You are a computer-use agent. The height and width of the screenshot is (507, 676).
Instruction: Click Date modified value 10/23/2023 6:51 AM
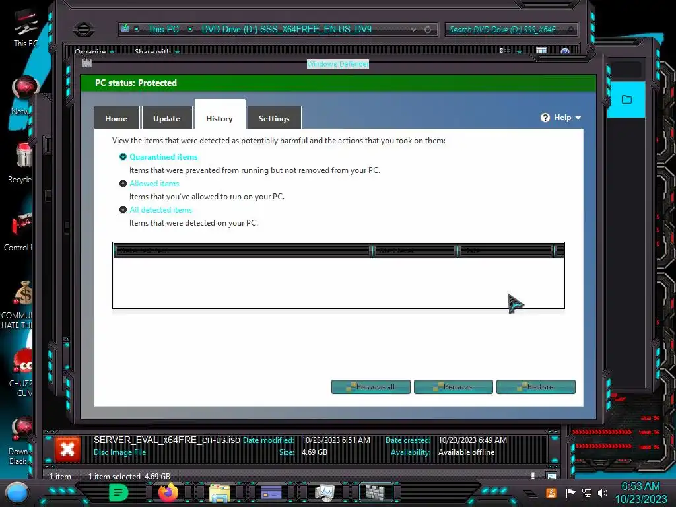pos(336,440)
